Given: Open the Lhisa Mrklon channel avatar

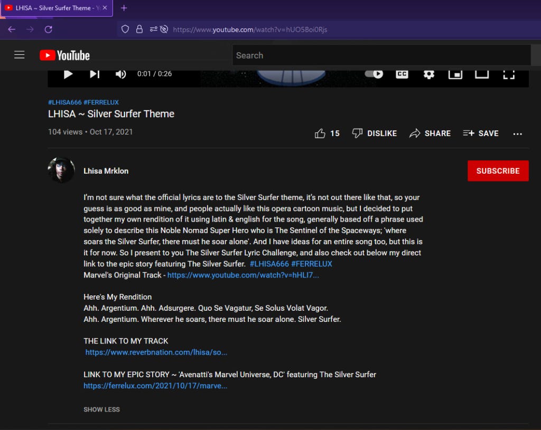Looking at the screenshot, I should tap(61, 170).
